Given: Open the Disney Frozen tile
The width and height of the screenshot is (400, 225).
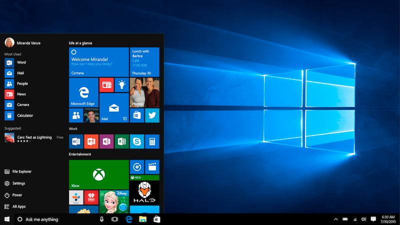Looking at the screenshot, I should point(114,202).
